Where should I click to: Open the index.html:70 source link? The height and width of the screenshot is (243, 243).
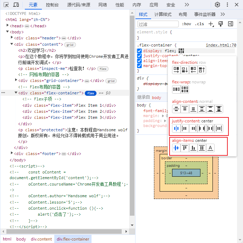pyautogui.click(x=221, y=45)
